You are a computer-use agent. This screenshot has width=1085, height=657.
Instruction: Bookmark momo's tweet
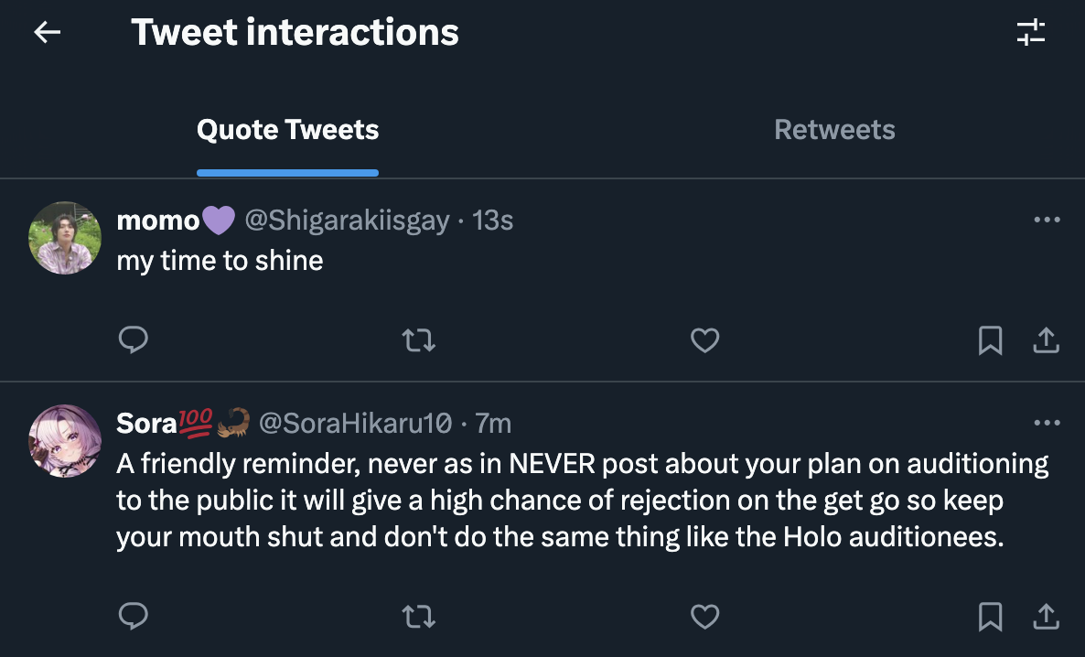990,340
